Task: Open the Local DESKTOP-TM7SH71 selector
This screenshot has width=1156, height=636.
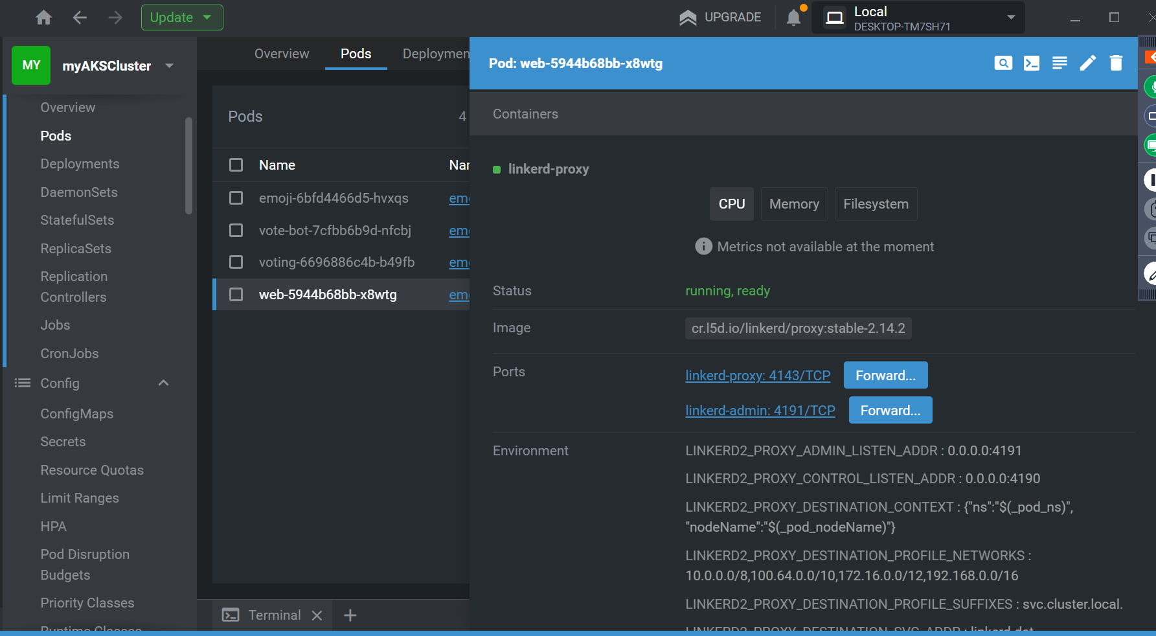Action: [x=918, y=17]
